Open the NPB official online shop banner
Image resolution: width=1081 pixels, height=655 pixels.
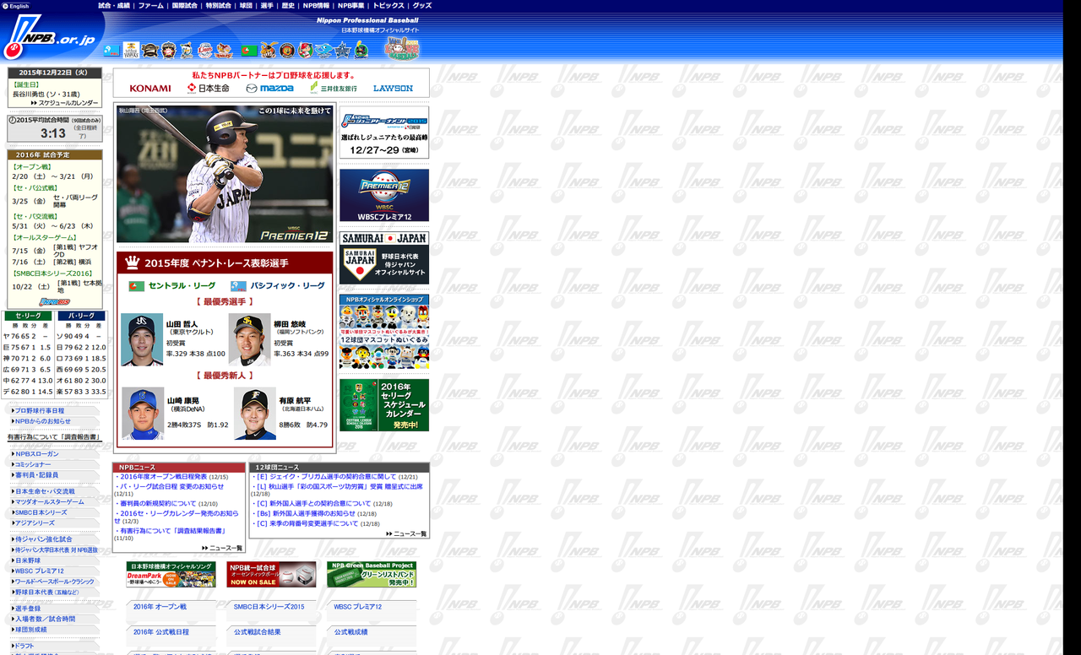[x=384, y=332]
